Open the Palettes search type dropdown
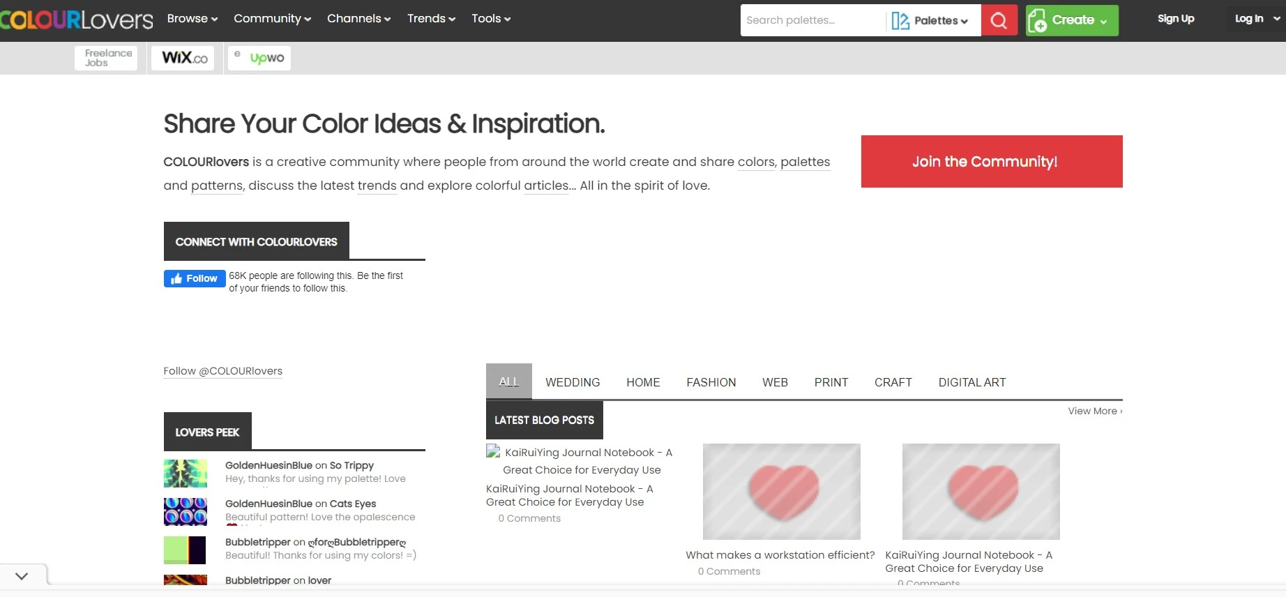The height and width of the screenshot is (597, 1286). pyautogui.click(x=932, y=20)
